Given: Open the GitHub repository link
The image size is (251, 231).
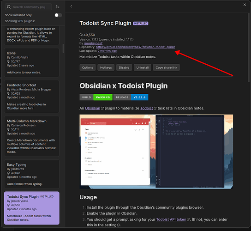Looking at the screenshot, I should click(136, 47).
